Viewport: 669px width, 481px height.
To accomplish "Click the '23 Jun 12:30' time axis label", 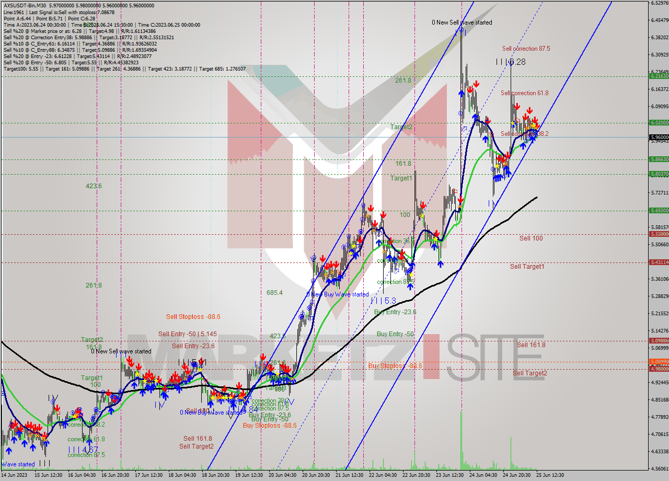I will (449, 475).
